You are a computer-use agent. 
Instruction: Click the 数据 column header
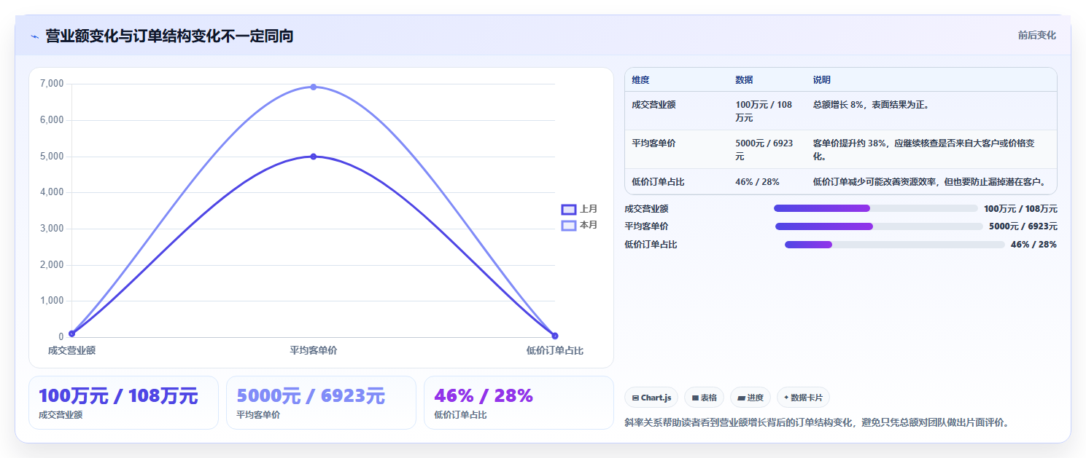tap(744, 80)
